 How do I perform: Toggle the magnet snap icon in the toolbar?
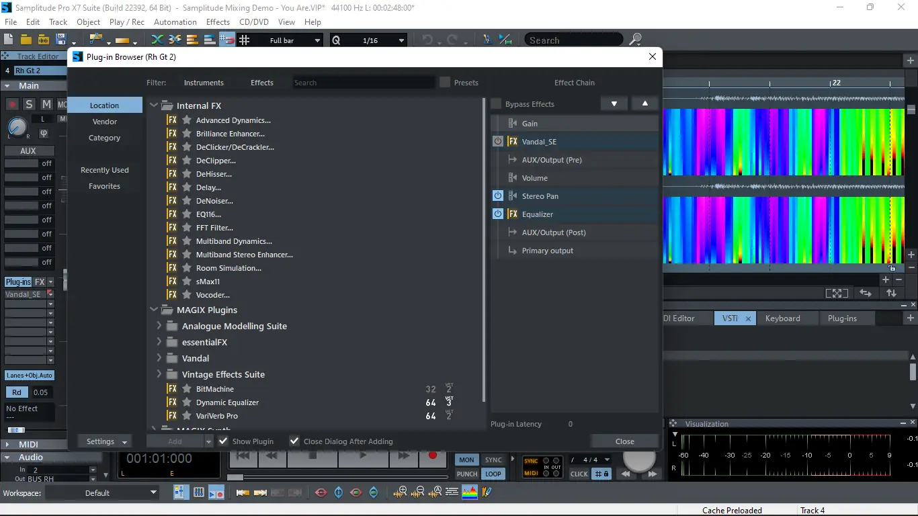coord(226,40)
